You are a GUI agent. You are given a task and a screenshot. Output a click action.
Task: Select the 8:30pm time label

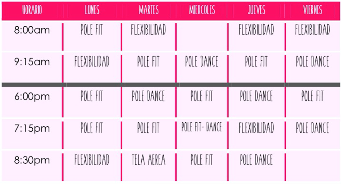click(32, 160)
